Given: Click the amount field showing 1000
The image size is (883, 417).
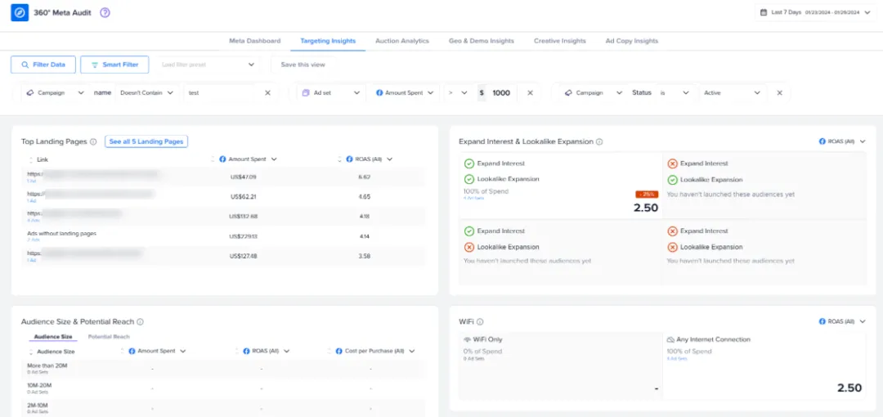Looking at the screenshot, I should 500,93.
